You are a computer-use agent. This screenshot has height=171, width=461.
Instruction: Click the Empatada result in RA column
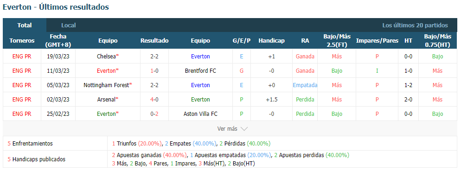click(305, 85)
